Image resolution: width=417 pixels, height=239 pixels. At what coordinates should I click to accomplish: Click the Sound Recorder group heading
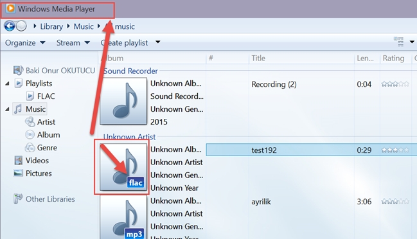click(130, 71)
